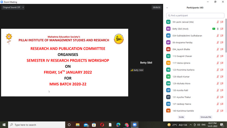Click the ENG language indicator
The height and width of the screenshot is (128, 227).
[x=203, y=125]
